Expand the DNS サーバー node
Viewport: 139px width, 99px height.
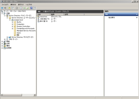coord(5,39)
